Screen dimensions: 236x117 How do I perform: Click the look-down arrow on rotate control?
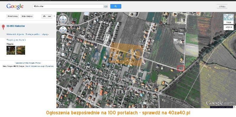[x=63, y=22]
